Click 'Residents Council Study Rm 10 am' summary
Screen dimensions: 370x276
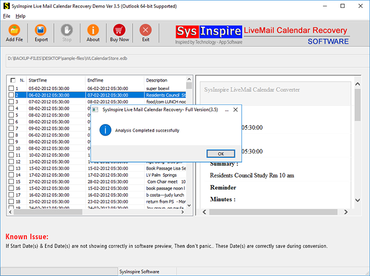point(252,175)
